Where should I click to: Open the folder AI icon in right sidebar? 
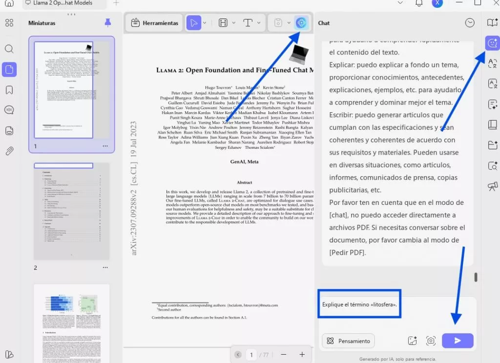click(492, 145)
